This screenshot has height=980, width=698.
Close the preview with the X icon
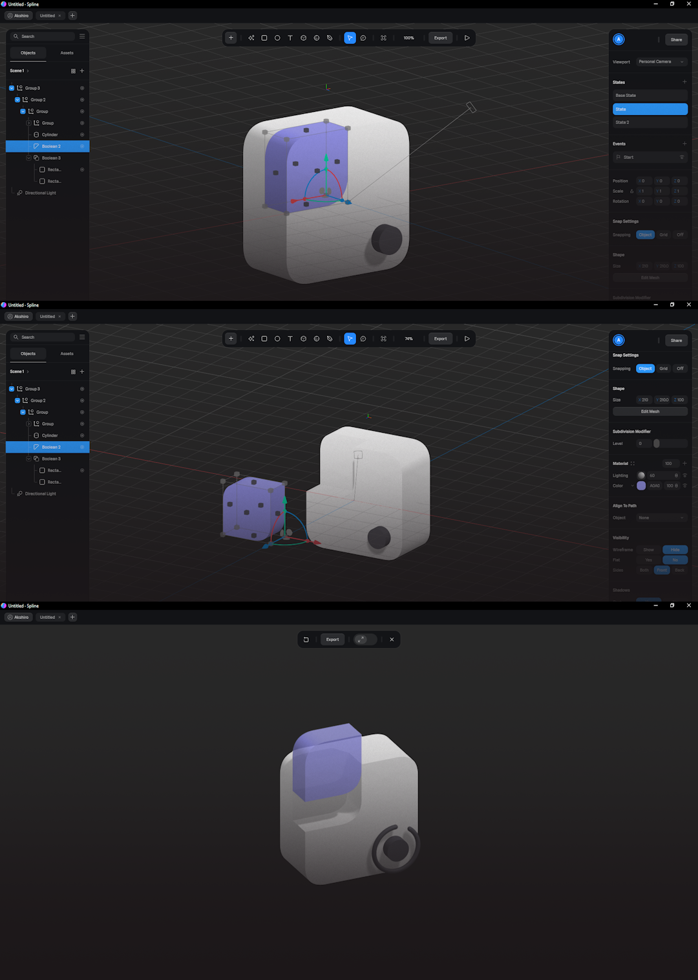coord(392,640)
